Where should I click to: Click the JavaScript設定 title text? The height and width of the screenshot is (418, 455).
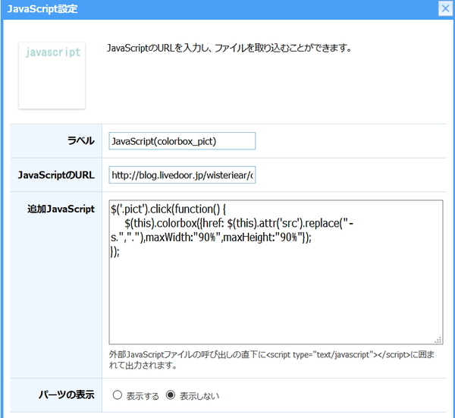[42, 8]
